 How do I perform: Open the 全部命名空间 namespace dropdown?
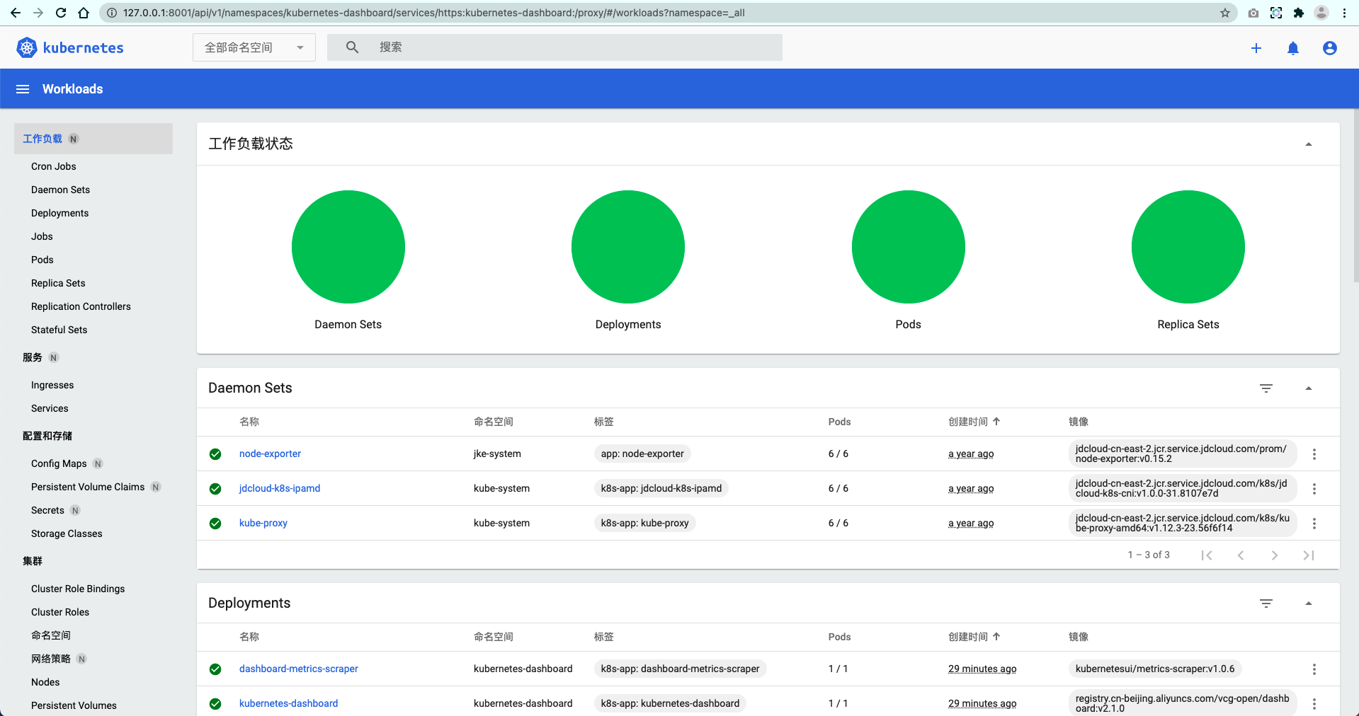pyautogui.click(x=254, y=47)
